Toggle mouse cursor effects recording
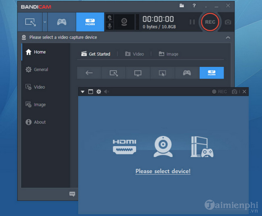The image size is (262, 216). point(109,18)
